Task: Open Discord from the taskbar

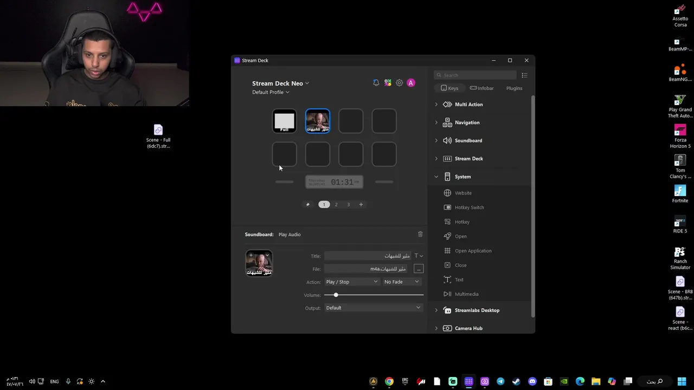Action: pos(532,381)
